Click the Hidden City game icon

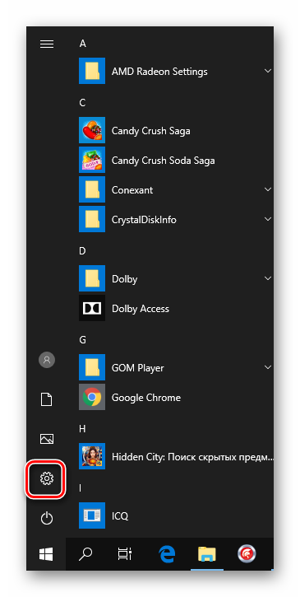(x=92, y=456)
